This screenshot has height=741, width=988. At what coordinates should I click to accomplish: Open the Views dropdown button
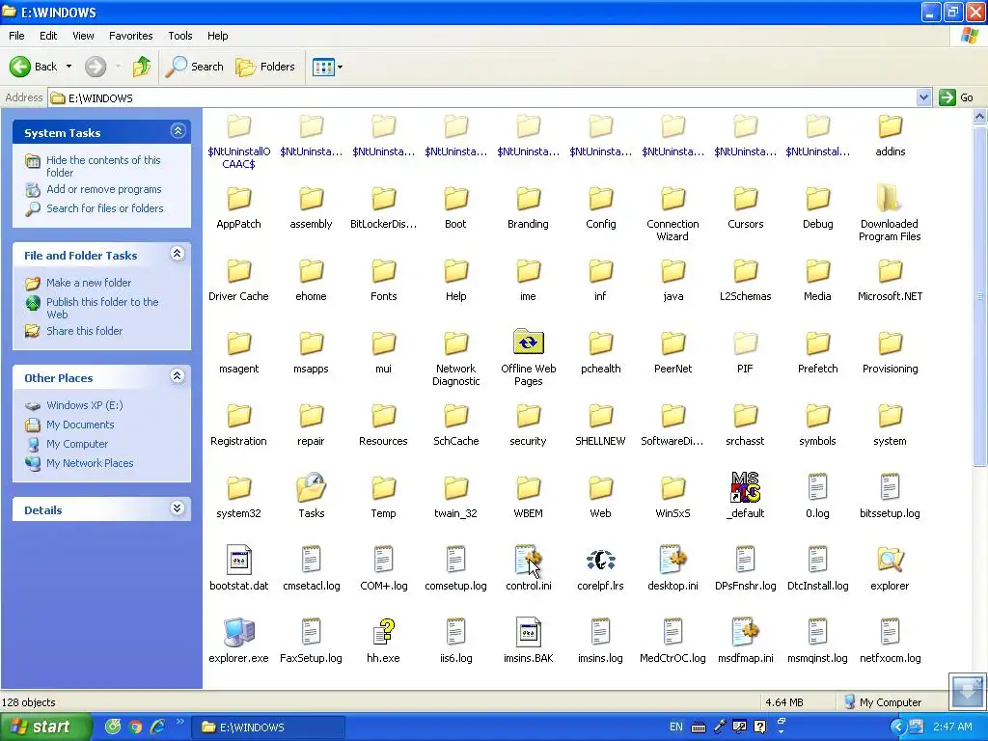click(x=328, y=67)
